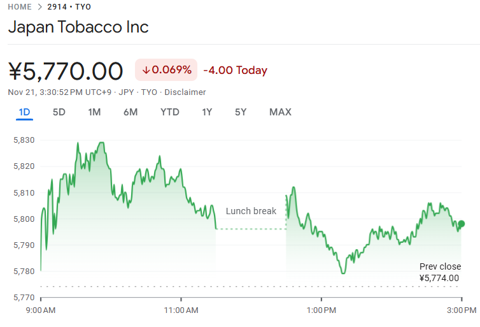Click the Japan Tobacco Inc heading
Viewport: 480px width, 327px height.
tap(78, 27)
